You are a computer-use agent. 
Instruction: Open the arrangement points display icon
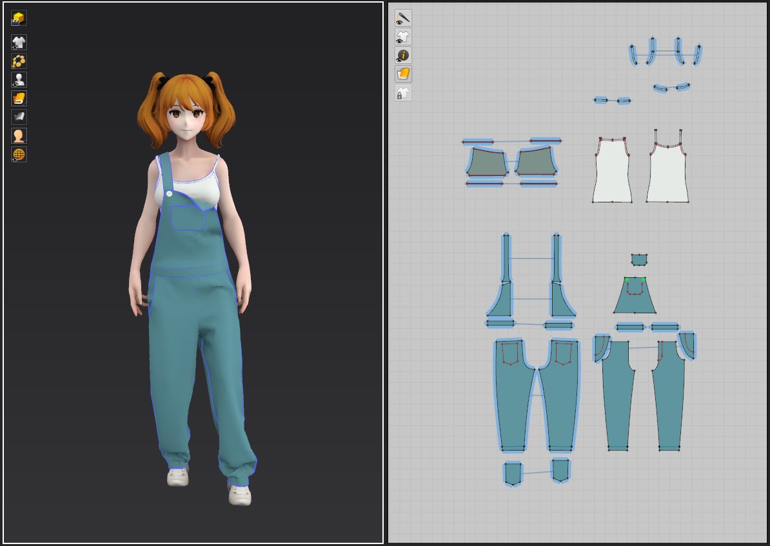click(19, 61)
